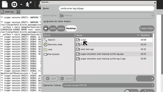The width and height of the screenshot is (163, 92).
Task: Select file 1.ogv
Action: 114,40
